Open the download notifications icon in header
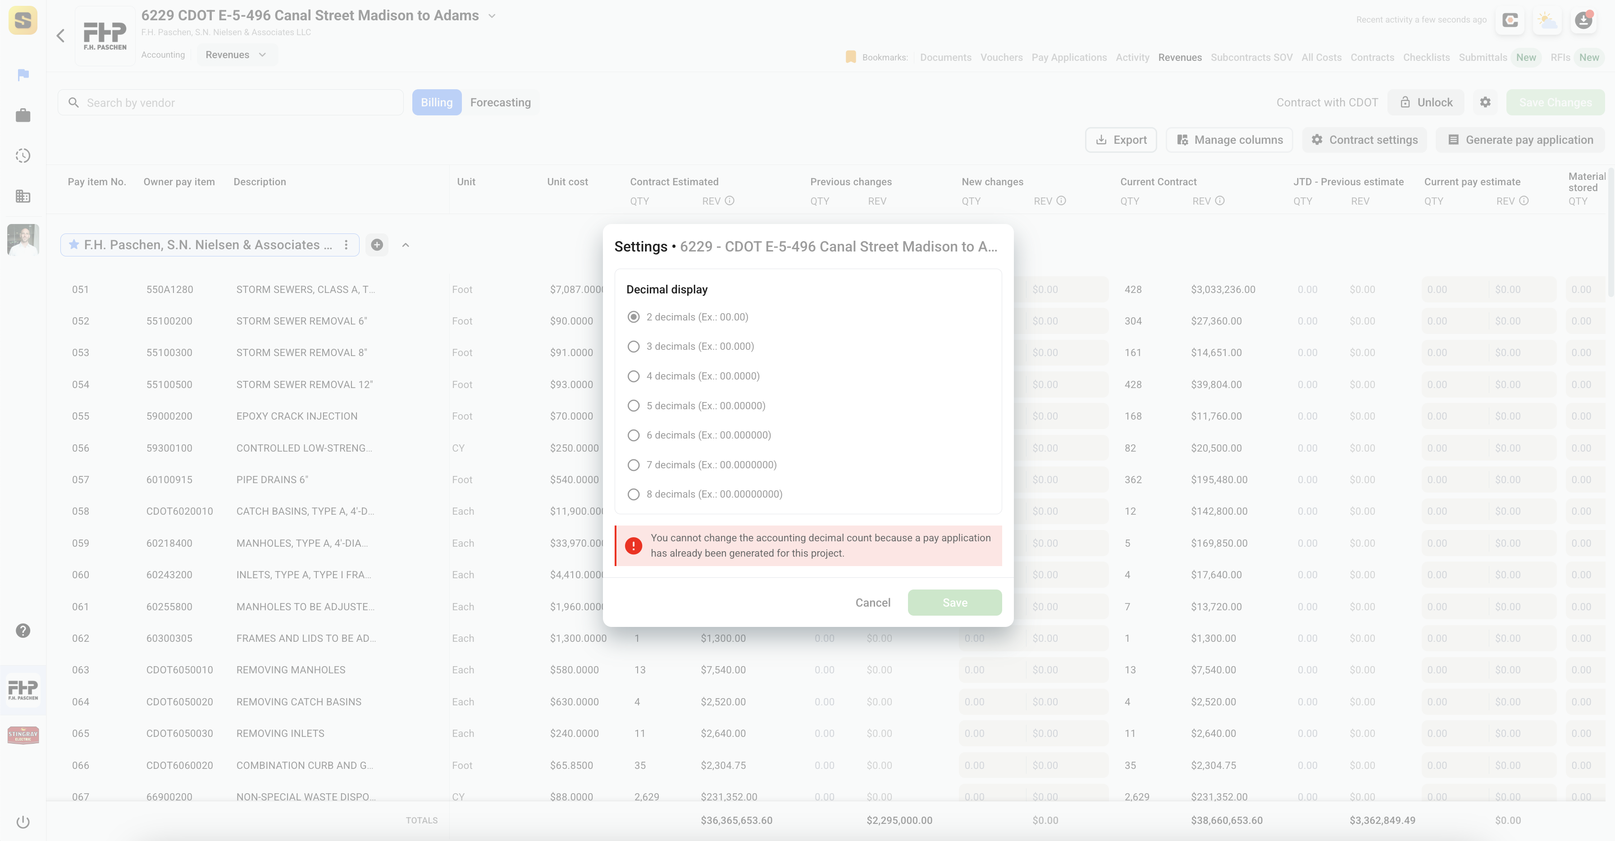Screen dimensions: 1615x841 1583,21
